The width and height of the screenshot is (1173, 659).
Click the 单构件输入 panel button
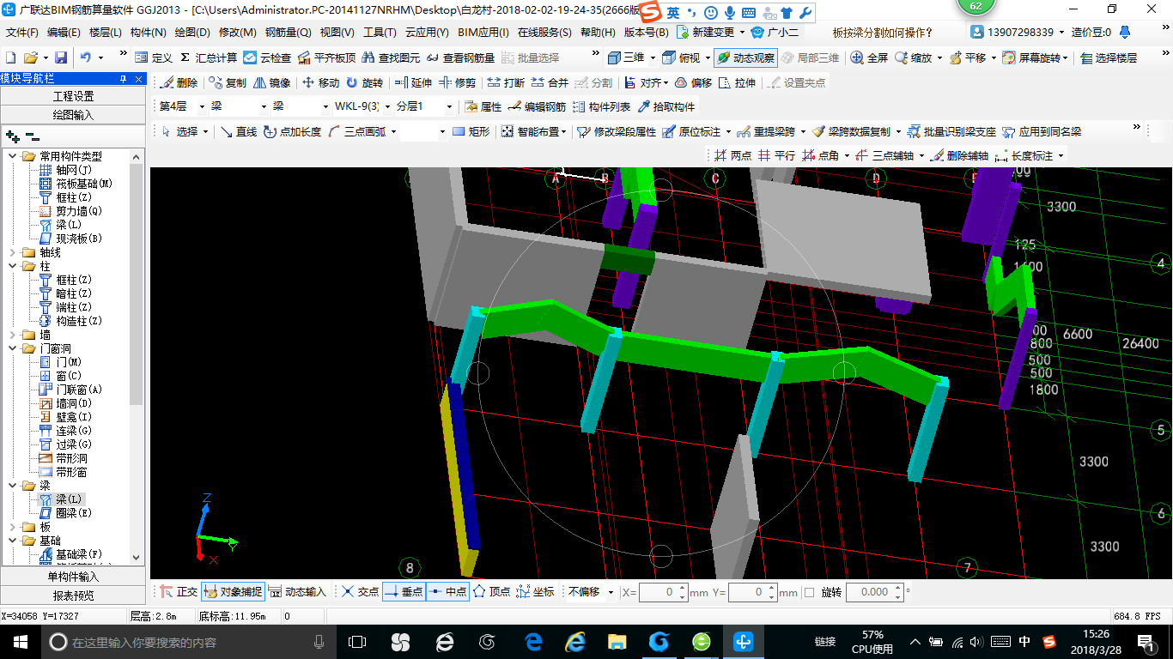73,577
